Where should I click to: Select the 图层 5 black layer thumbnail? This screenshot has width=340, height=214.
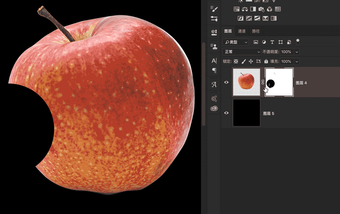247,113
